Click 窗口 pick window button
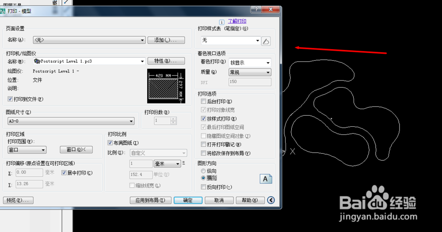Screen dimensions: 442x232 (x=76, y=150)
